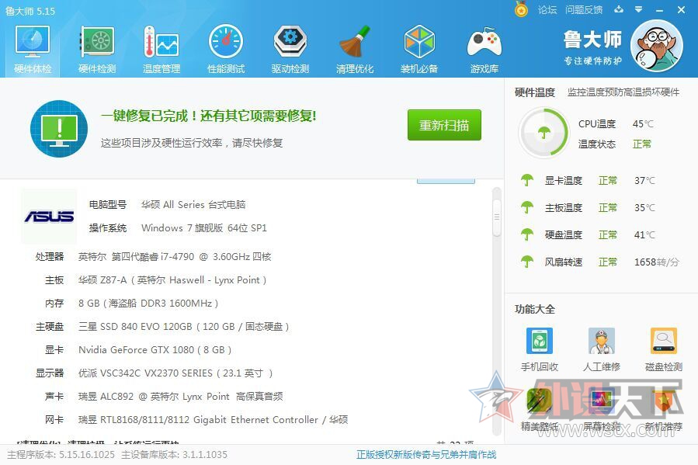Open 驱动检测 driver detection
This screenshot has height=465, width=698.
point(290,49)
